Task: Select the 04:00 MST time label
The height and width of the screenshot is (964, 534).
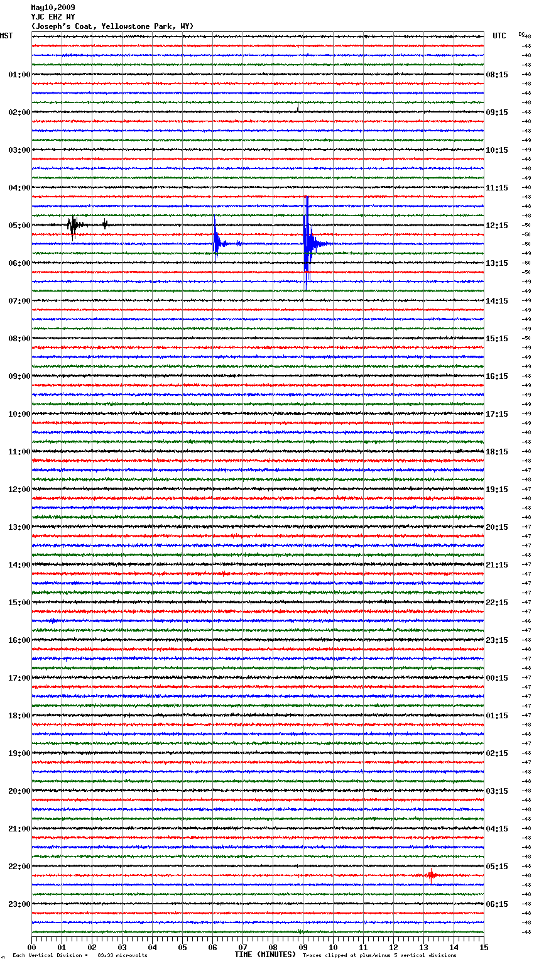Action: point(19,188)
